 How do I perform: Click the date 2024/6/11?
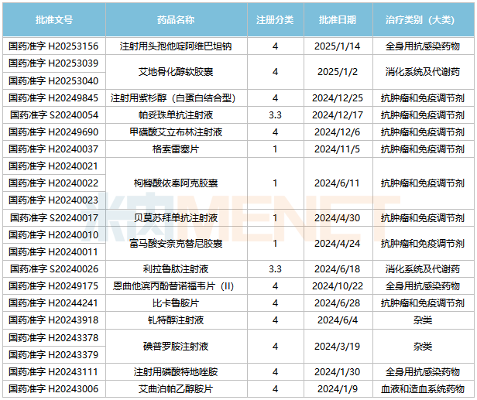click(x=338, y=183)
